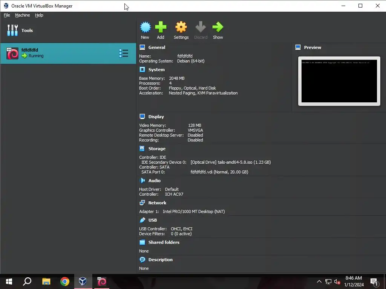Open the System settings heading link
The image size is (386, 289).
click(x=156, y=70)
